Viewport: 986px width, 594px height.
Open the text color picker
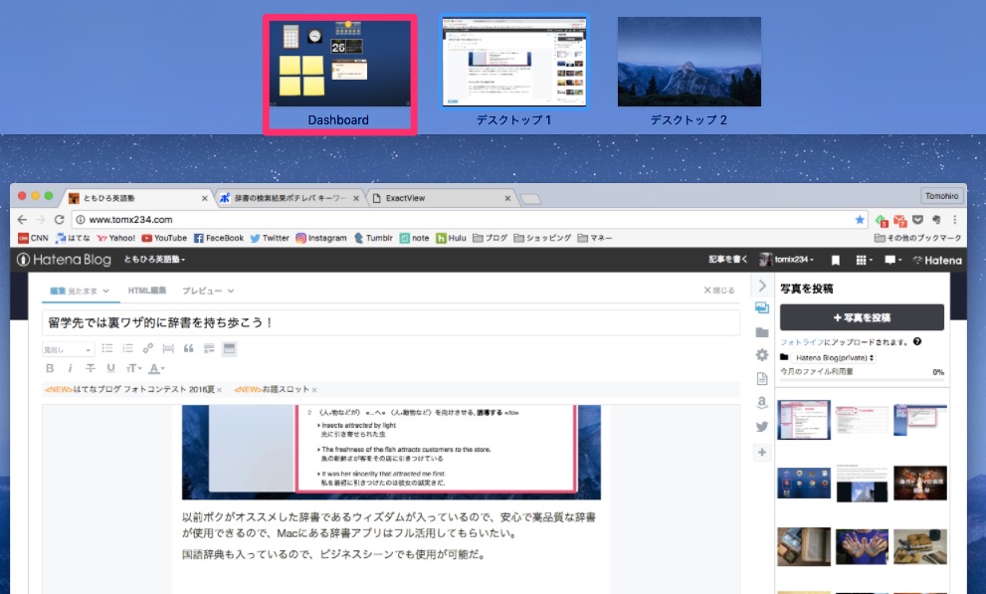[156, 368]
